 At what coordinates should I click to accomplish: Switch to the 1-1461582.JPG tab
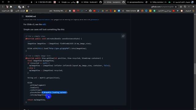[46, 2]
